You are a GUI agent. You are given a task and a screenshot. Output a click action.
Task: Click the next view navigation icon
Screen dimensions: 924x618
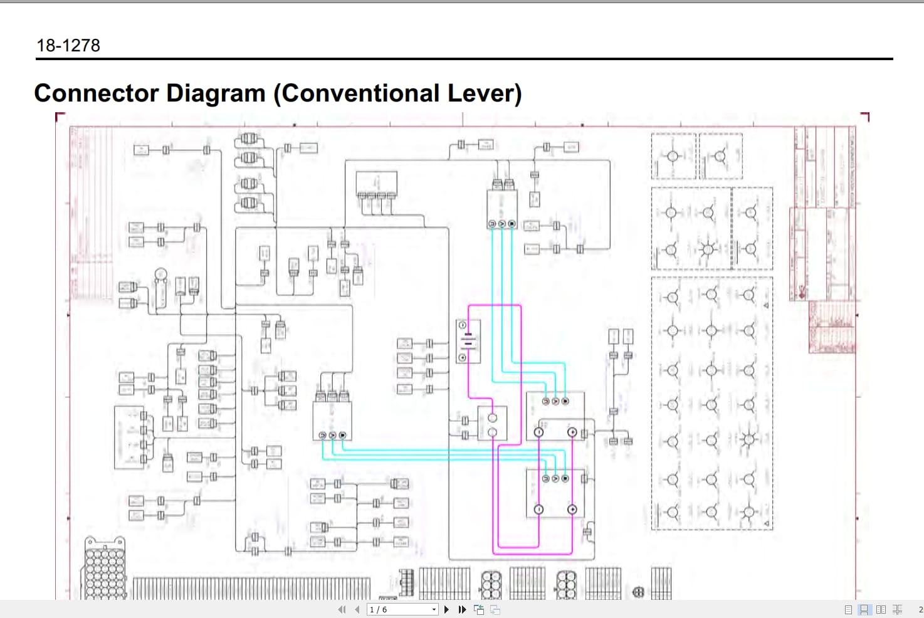click(495, 609)
